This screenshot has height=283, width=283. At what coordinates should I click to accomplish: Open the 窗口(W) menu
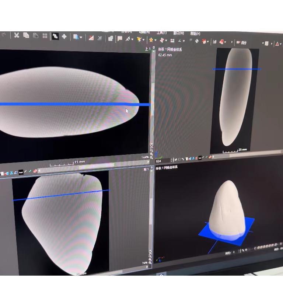(x=178, y=33)
